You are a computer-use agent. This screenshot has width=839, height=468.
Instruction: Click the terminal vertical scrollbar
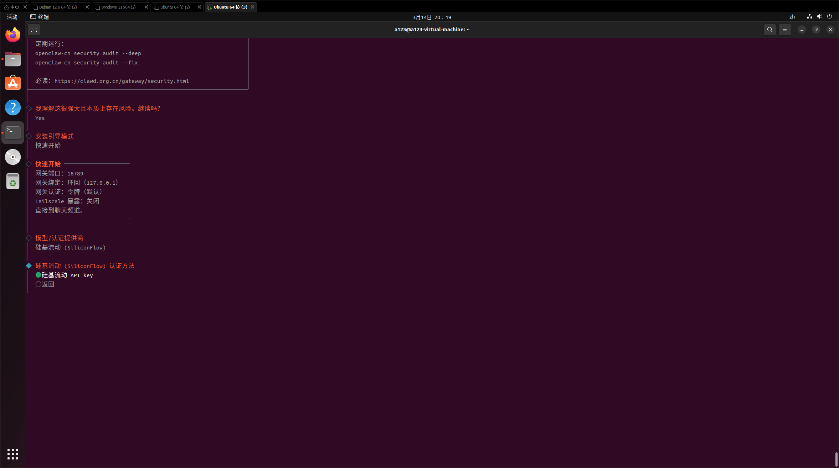pos(836,459)
